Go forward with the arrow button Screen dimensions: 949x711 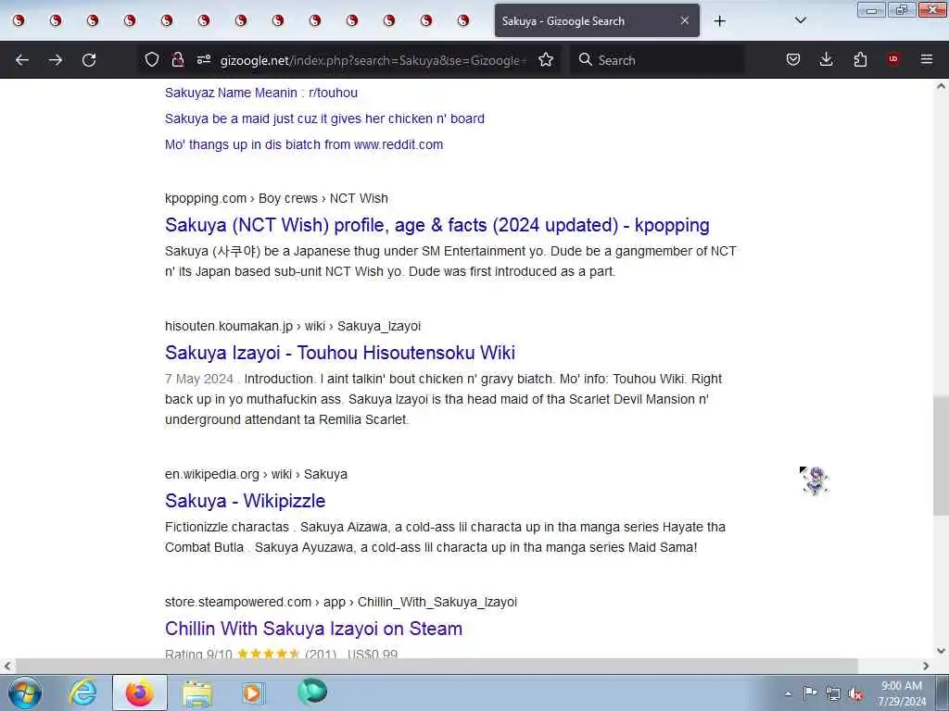pyautogui.click(x=56, y=60)
